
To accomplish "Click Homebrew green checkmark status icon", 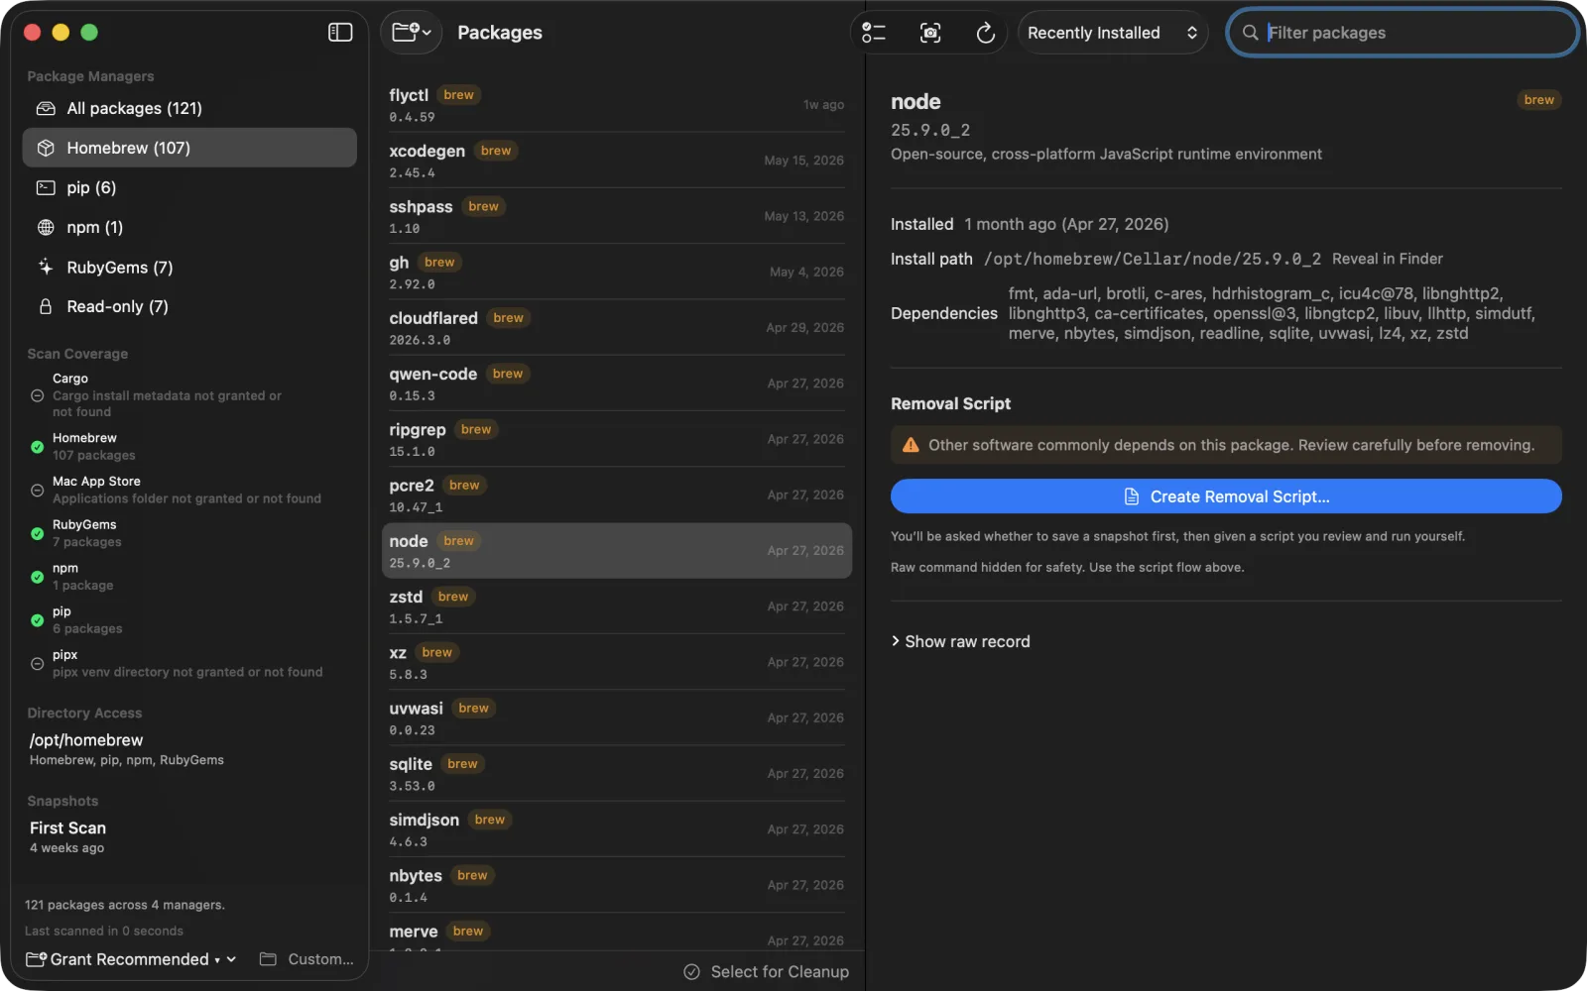I will coord(37,447).
